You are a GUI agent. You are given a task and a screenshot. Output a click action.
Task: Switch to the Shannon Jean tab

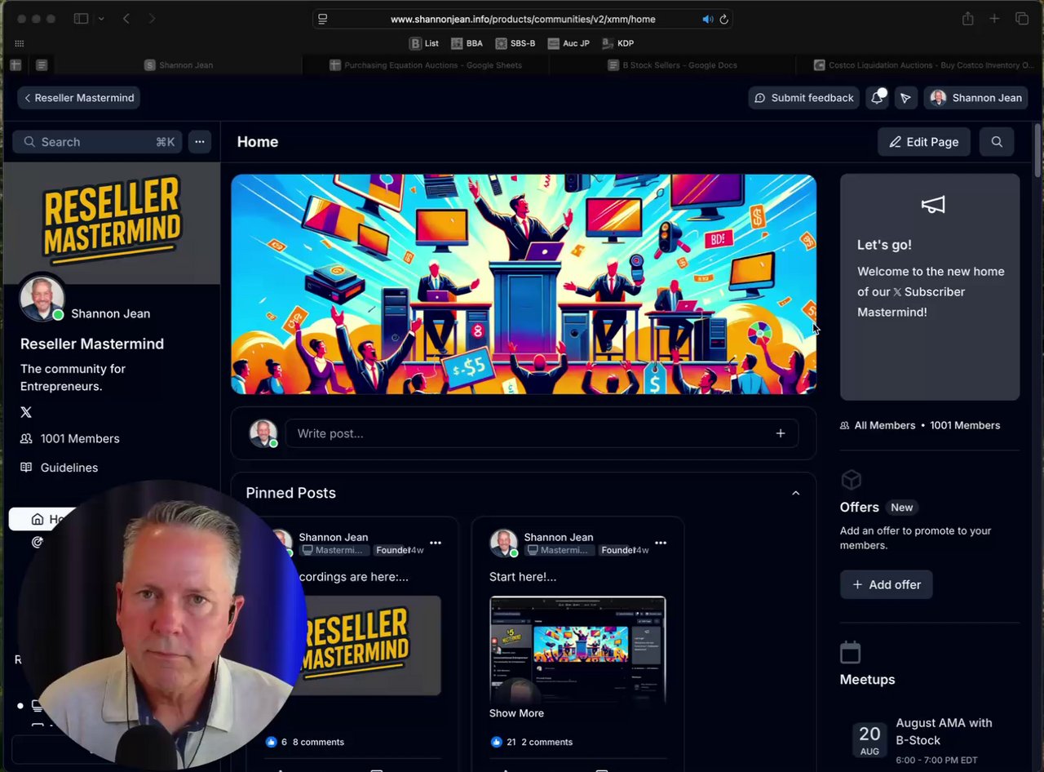(179, 65)
